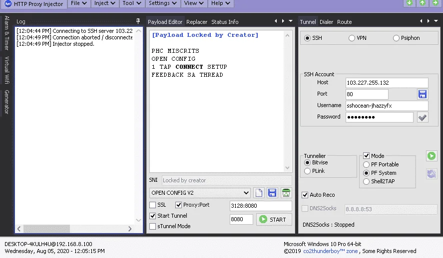This screenshot has height=258, width=443.
Task: Select the VPN tunnel type radio
Action: (352, 38)
